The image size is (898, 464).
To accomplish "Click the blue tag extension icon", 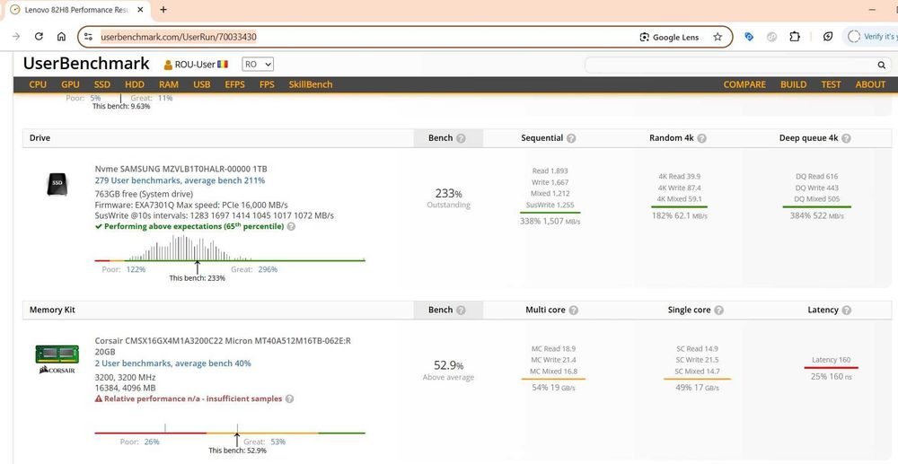I will (749, 37).
